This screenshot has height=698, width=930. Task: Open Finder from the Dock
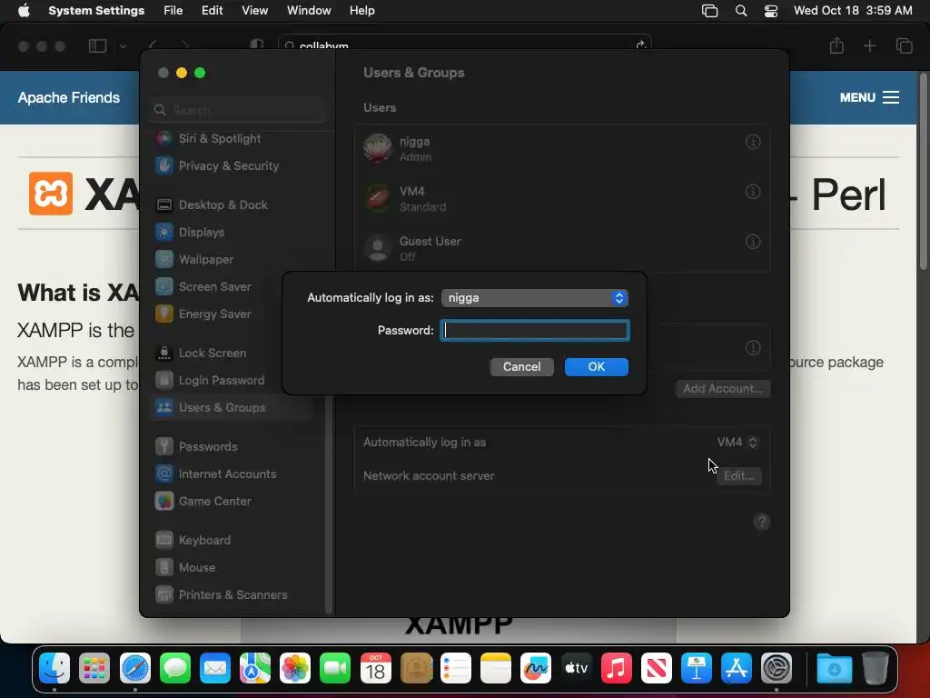[54, 668]
